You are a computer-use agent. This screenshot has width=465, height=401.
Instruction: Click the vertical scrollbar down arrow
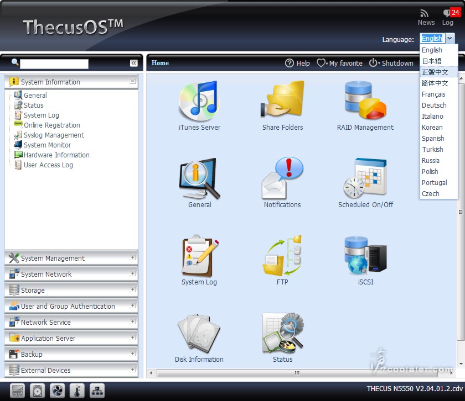tap(461, 364)
